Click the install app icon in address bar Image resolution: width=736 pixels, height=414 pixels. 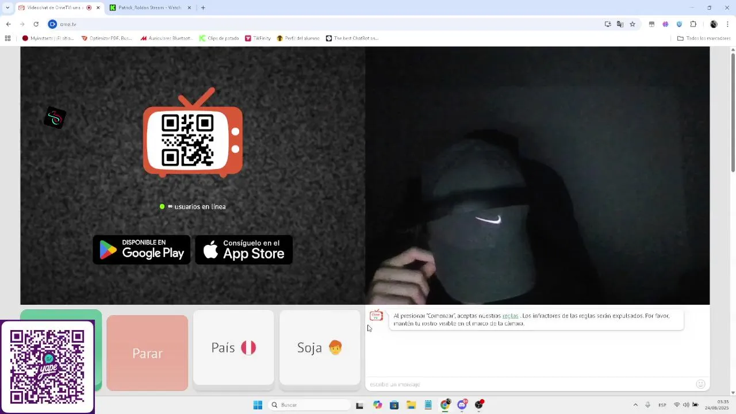pyautogui.click(x=608, y=24)
